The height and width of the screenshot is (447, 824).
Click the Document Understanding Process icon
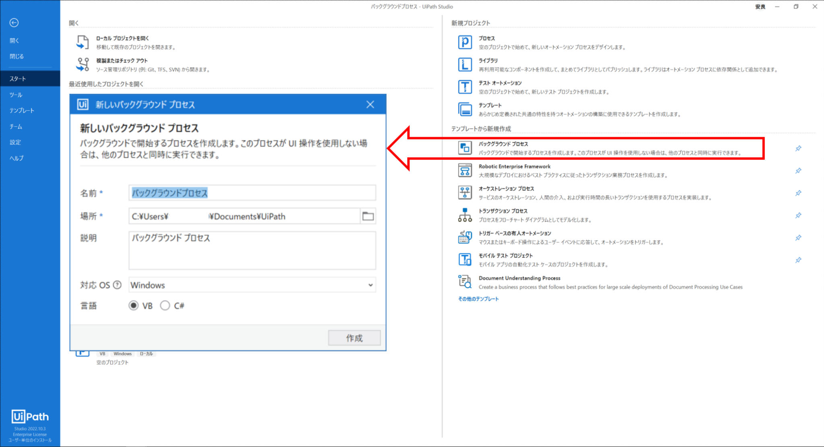(465, 282)
